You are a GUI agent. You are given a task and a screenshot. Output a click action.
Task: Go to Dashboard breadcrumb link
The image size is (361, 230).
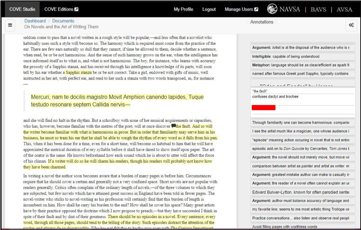tap(35, 21)
